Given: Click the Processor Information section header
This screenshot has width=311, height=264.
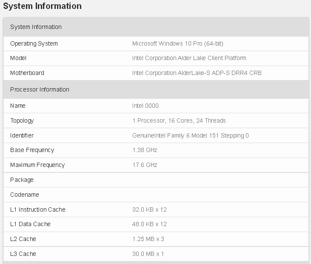Looking at the screenshot, I should pyautogui.click(x=40, y=89).
